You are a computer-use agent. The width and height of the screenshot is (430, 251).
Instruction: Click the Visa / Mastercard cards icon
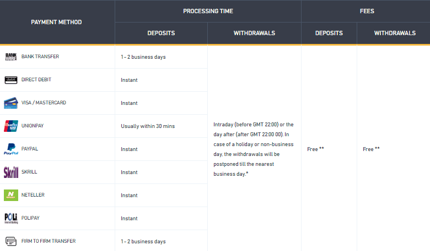(11, 103)
